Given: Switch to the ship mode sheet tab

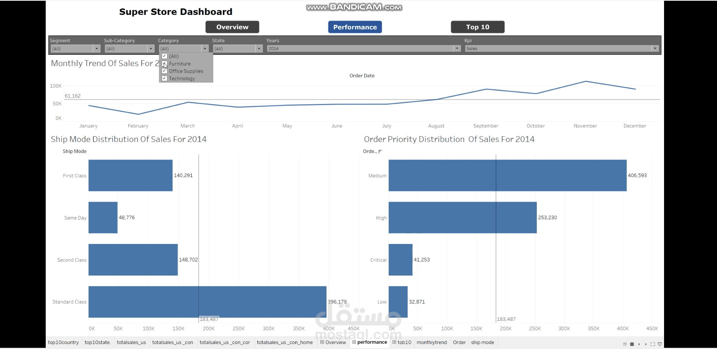Looking at the screenshot, I should [482, 343].
